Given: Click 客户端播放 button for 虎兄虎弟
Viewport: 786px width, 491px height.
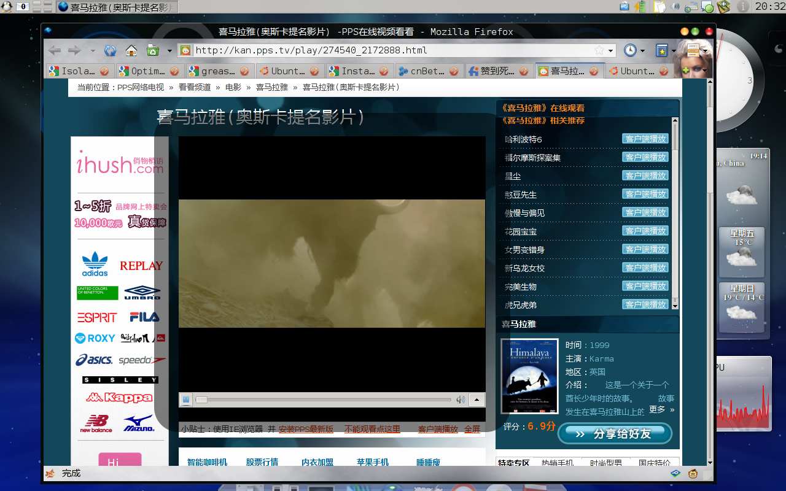Looking at the screenshot, I should click(645, 304).
